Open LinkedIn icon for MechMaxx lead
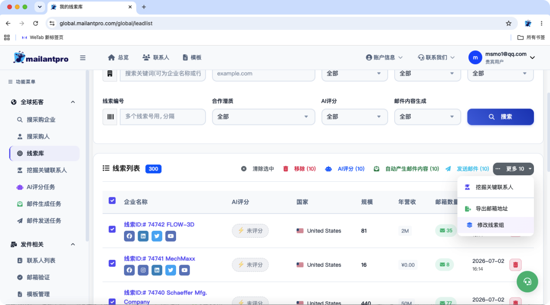 pos(157,270)
